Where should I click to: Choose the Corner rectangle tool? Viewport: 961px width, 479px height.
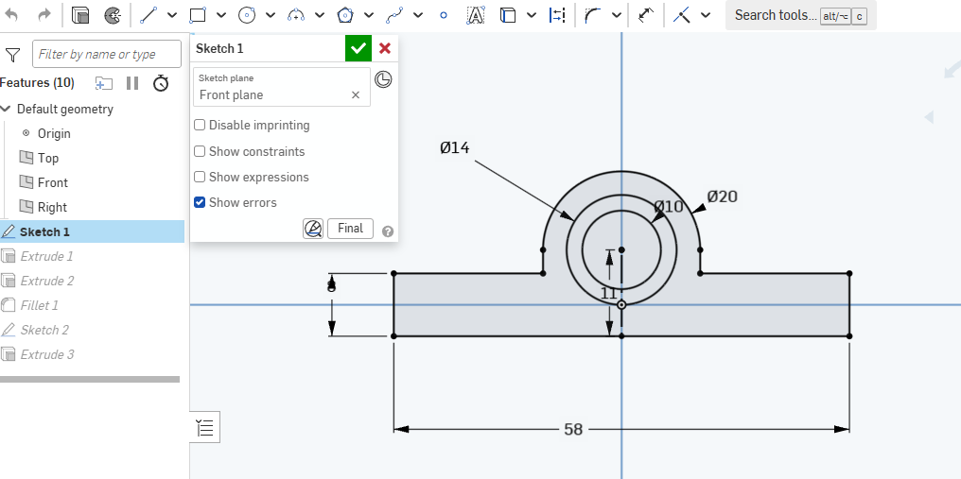pyautogui.click(x=198, y=15)
